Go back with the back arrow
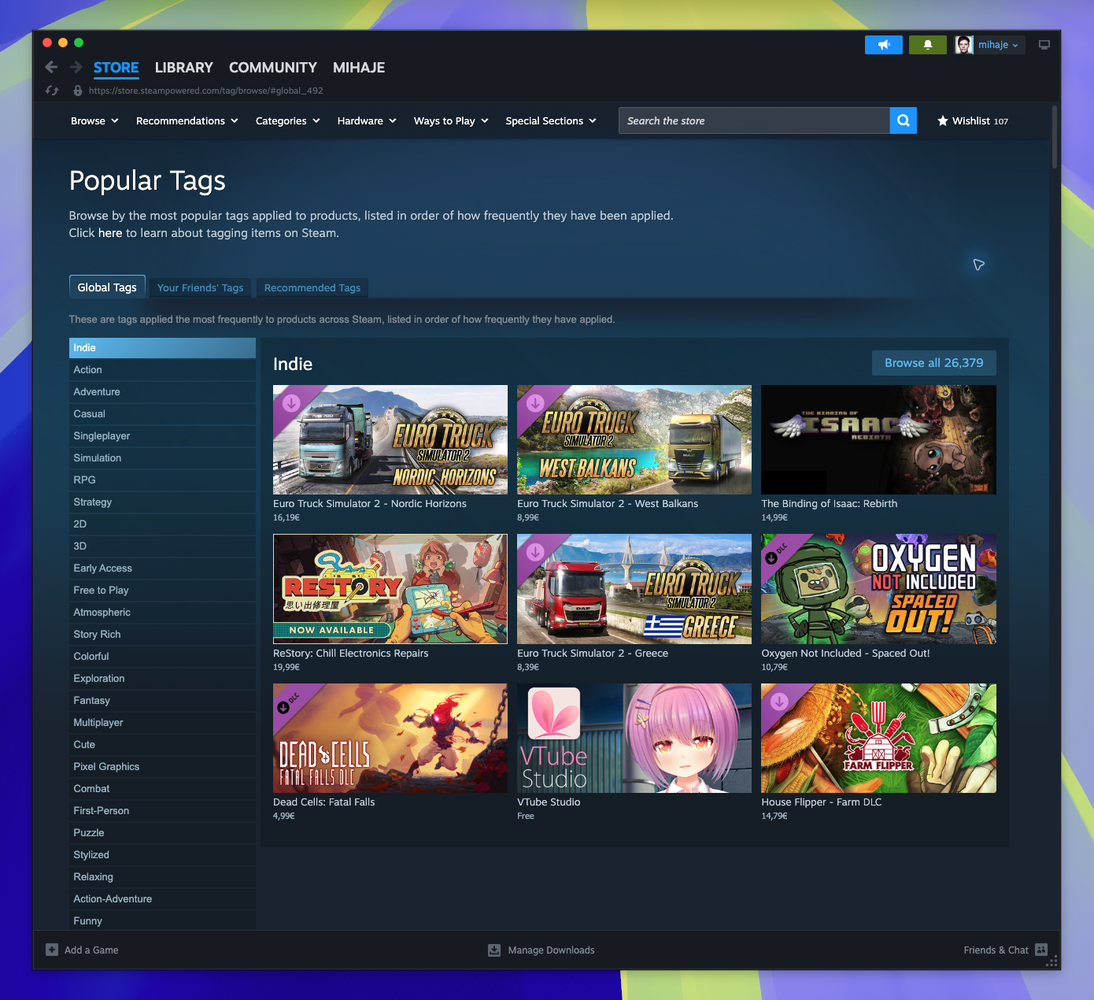The height and width of the screenshot is (1000, 1094). 51,68
